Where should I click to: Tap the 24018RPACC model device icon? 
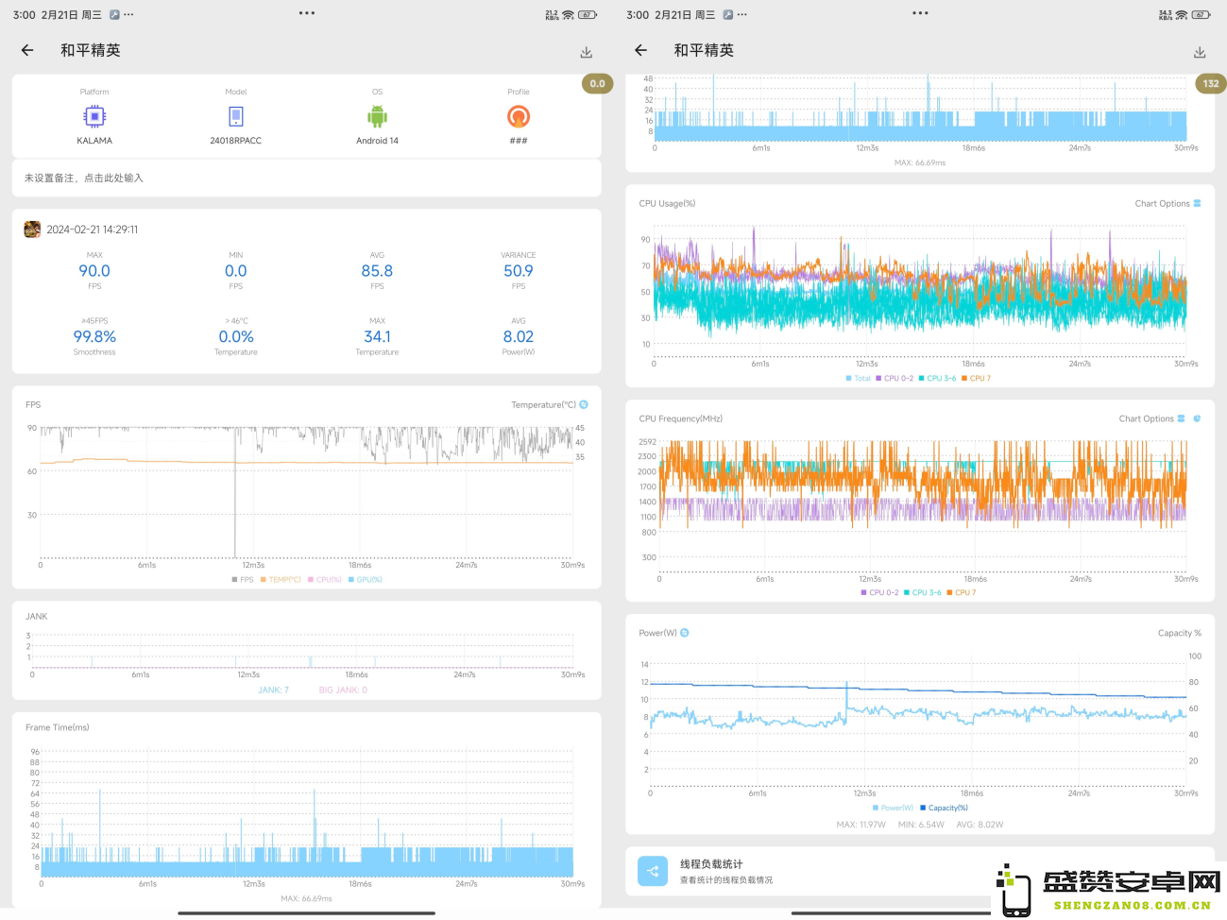coord(236,116)
